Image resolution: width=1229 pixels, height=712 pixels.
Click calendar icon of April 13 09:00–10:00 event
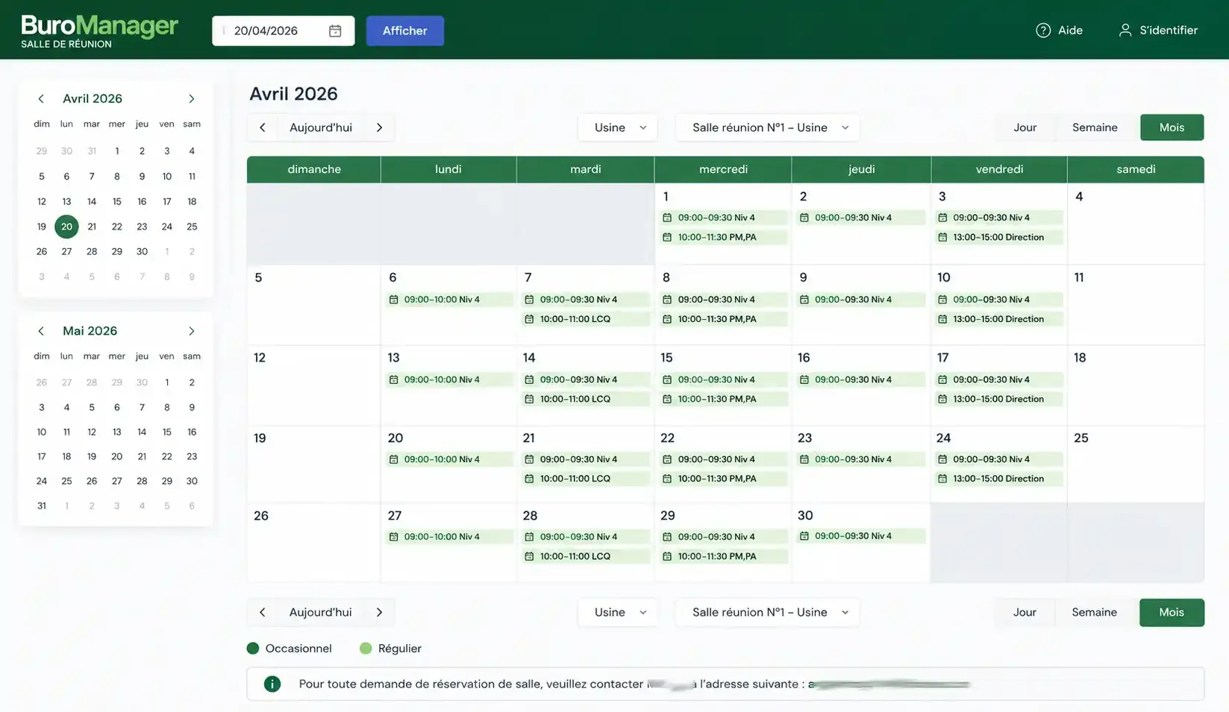[393, 379]
